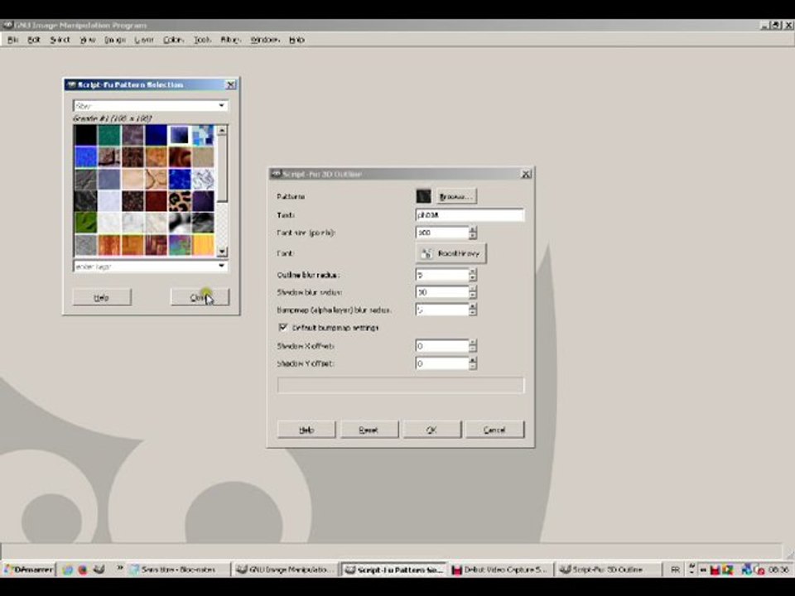Pick the green leaf pattern swatch
The image size is (795, 596).
pyautogui.click(x=85, y=223)
